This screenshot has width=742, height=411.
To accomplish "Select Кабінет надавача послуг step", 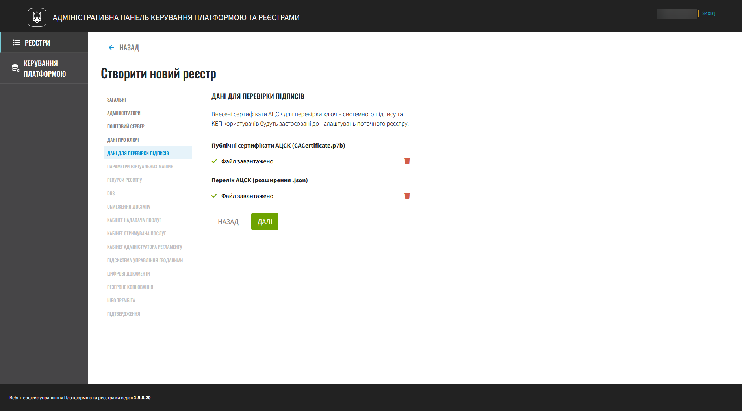I will (x=134, y=220).
